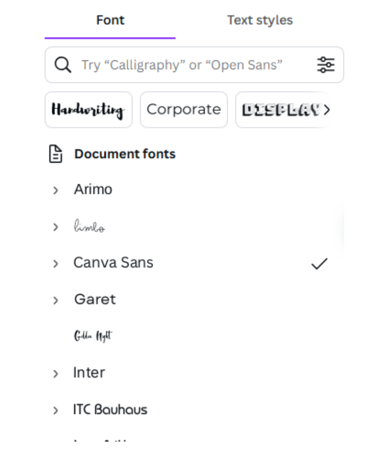Switch to the Font tab

point(110,20)
